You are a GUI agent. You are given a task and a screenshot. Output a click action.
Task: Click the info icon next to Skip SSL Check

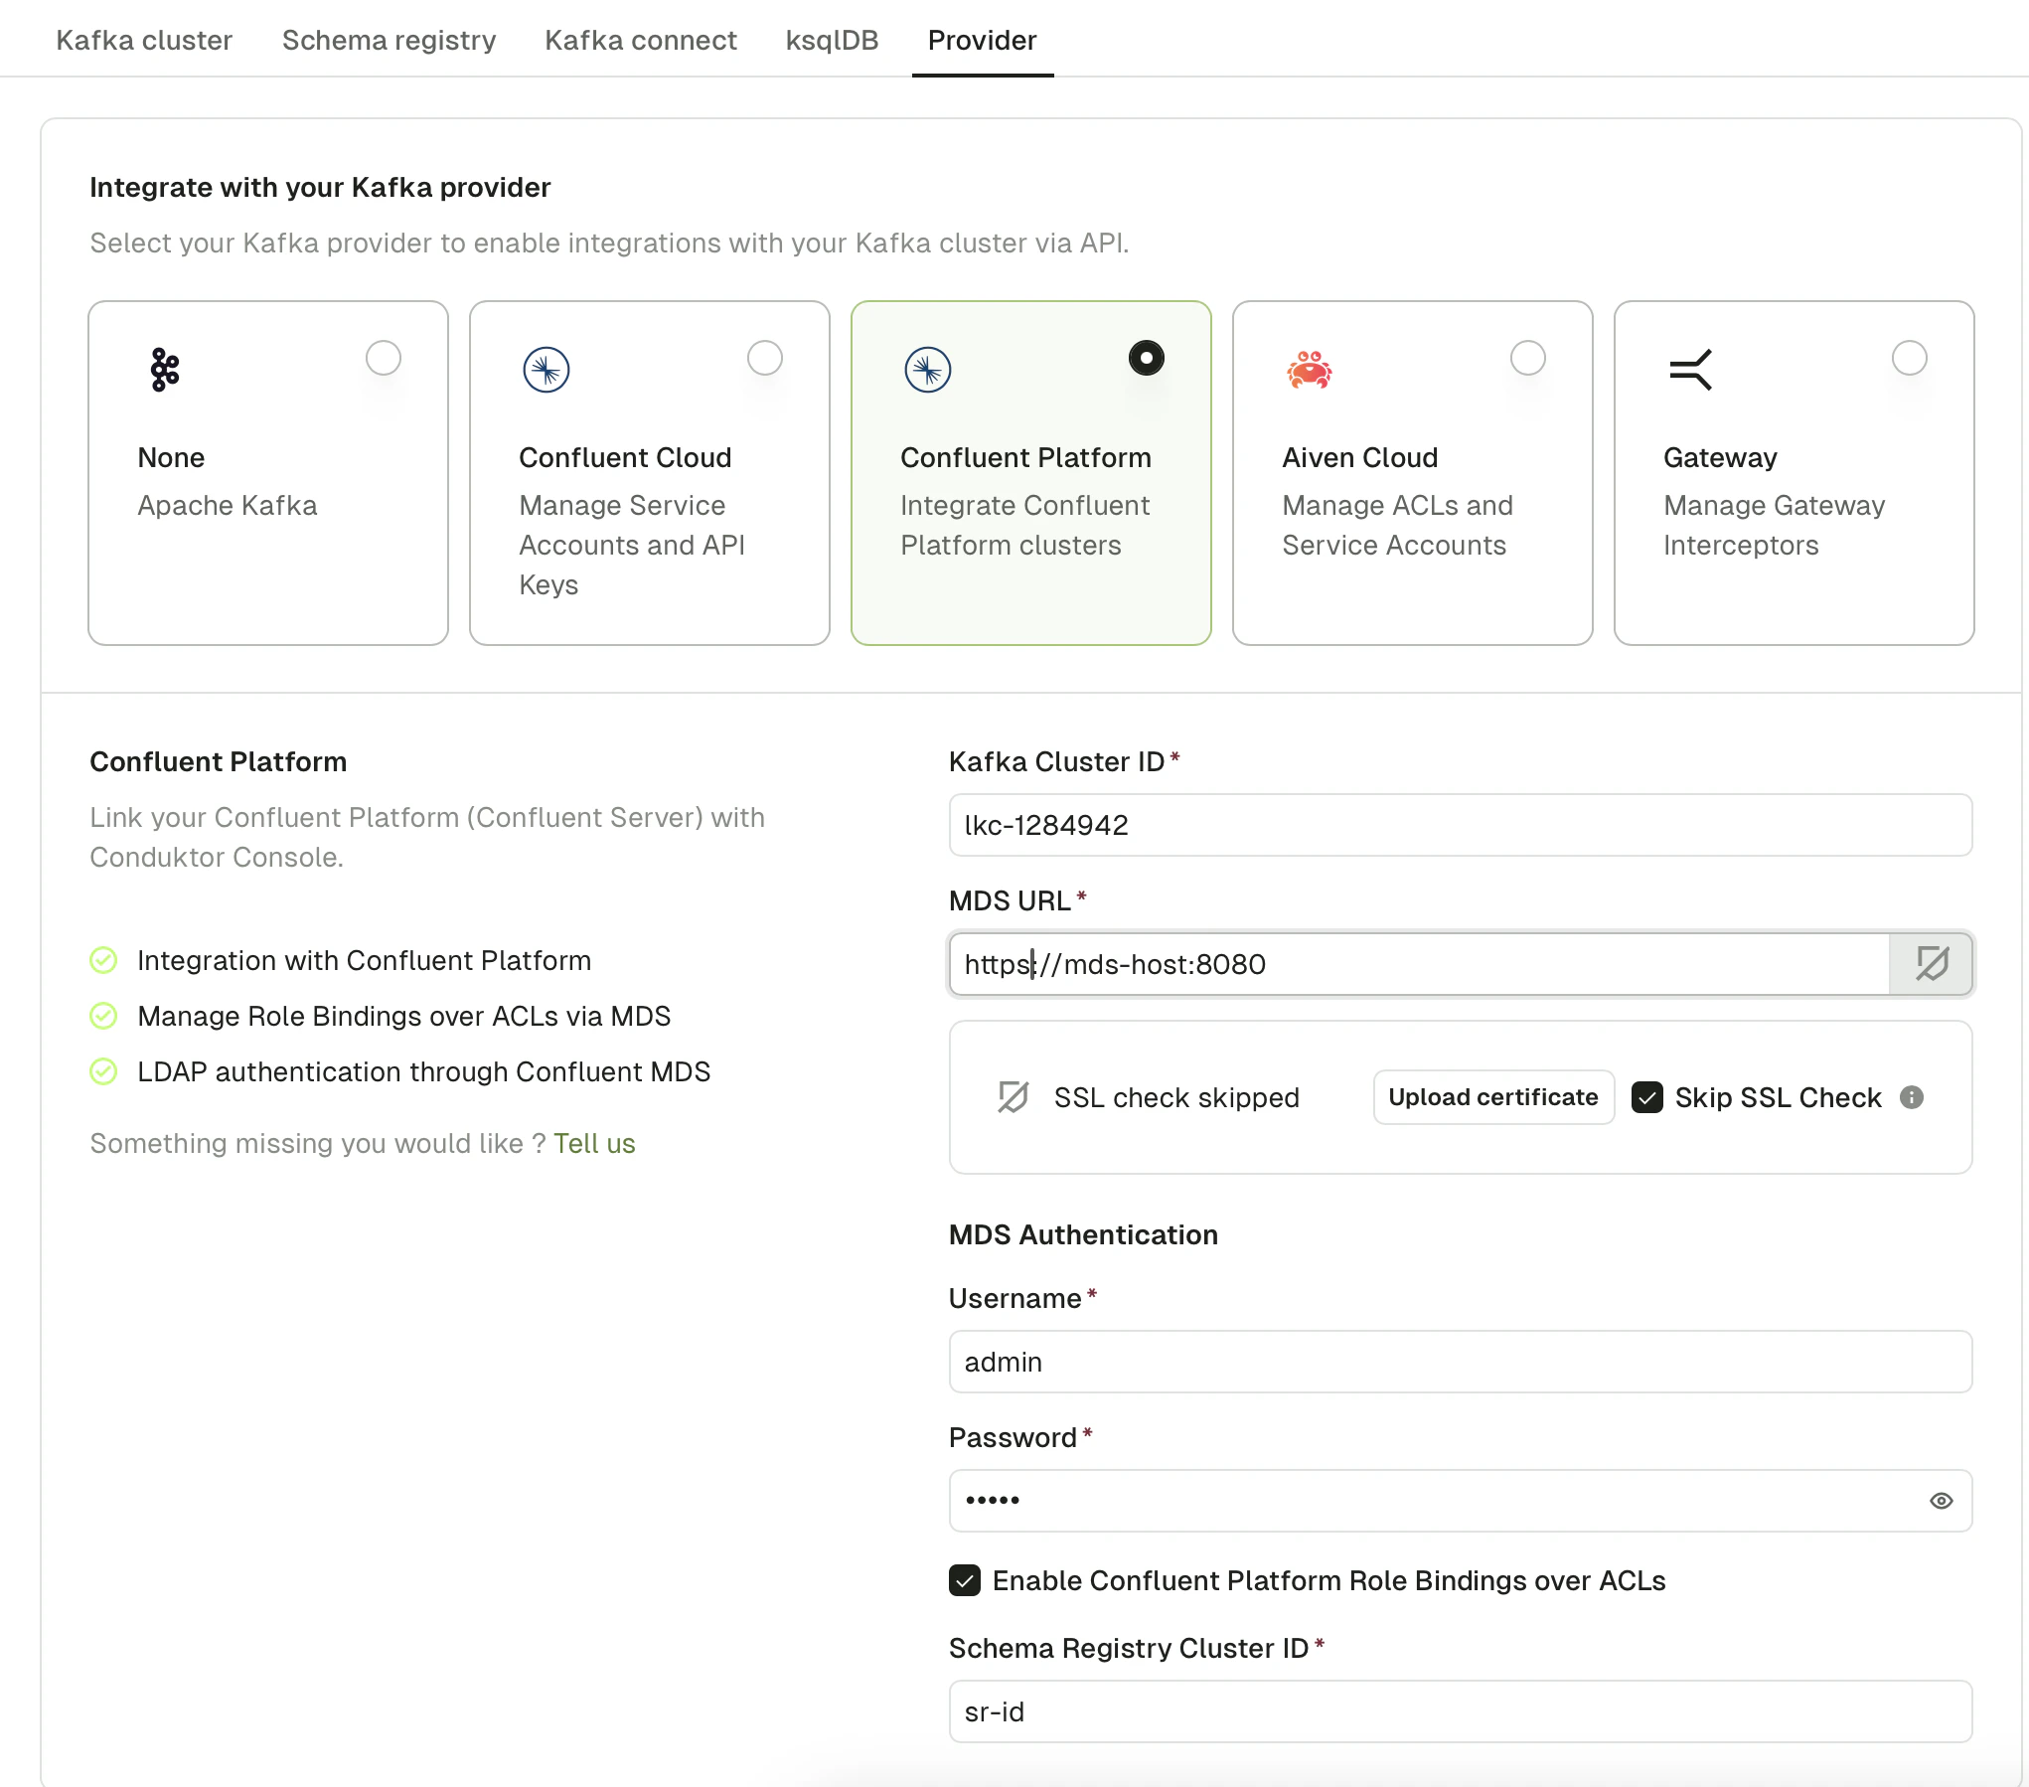click(x=1912, y=1097)
